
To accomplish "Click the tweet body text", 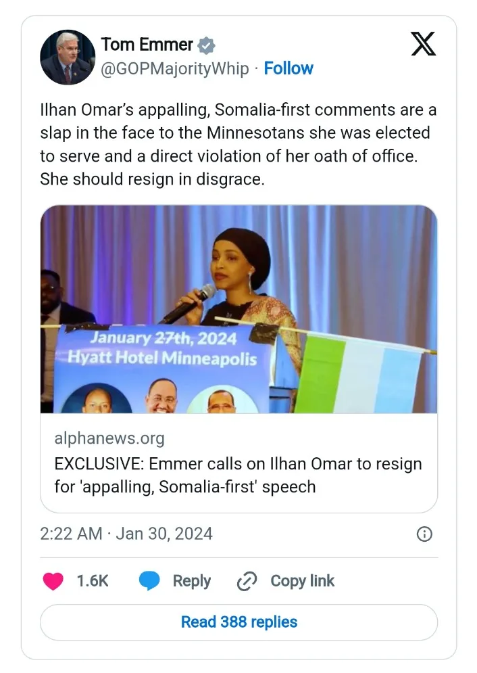I will [235, 143].
